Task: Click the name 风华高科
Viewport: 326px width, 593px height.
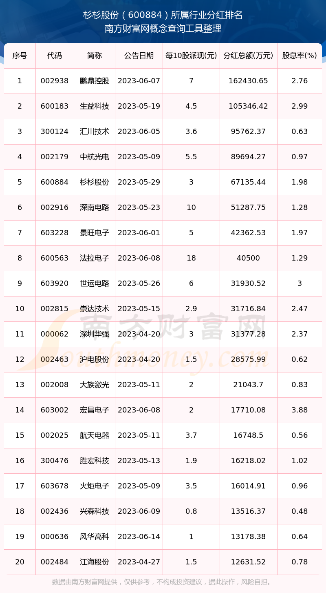Action: (95, 537)
